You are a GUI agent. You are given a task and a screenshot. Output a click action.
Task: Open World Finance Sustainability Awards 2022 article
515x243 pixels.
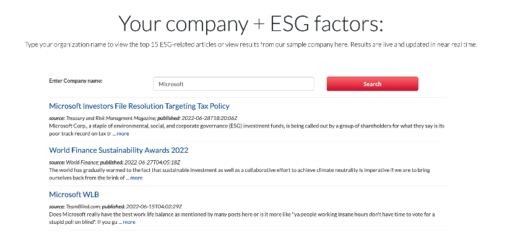119,150
